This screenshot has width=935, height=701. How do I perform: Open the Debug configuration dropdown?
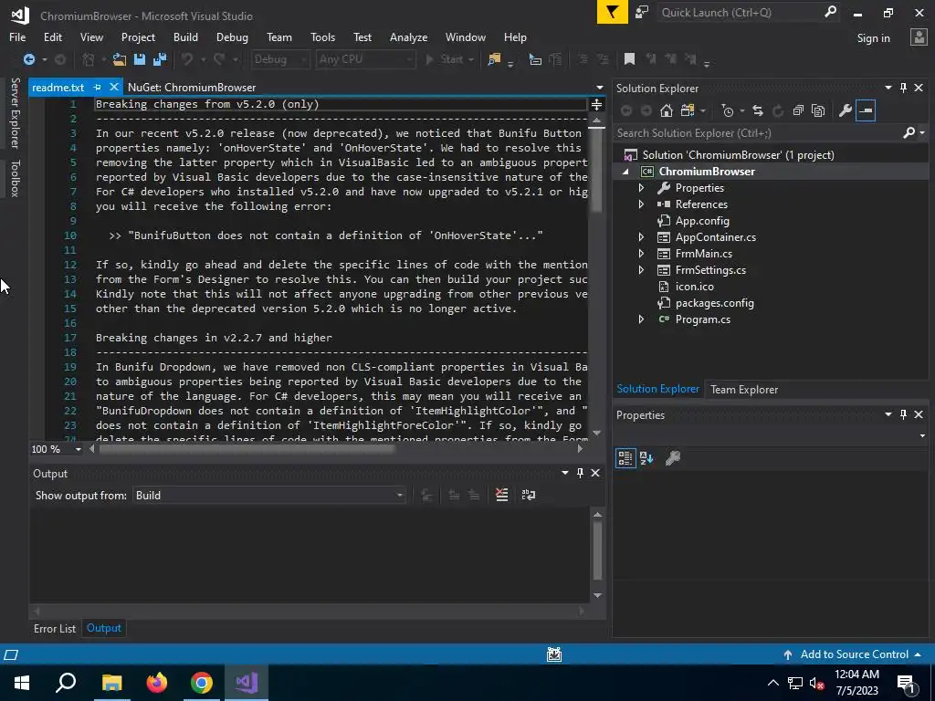pyautogui.click(x=279, y=59)
